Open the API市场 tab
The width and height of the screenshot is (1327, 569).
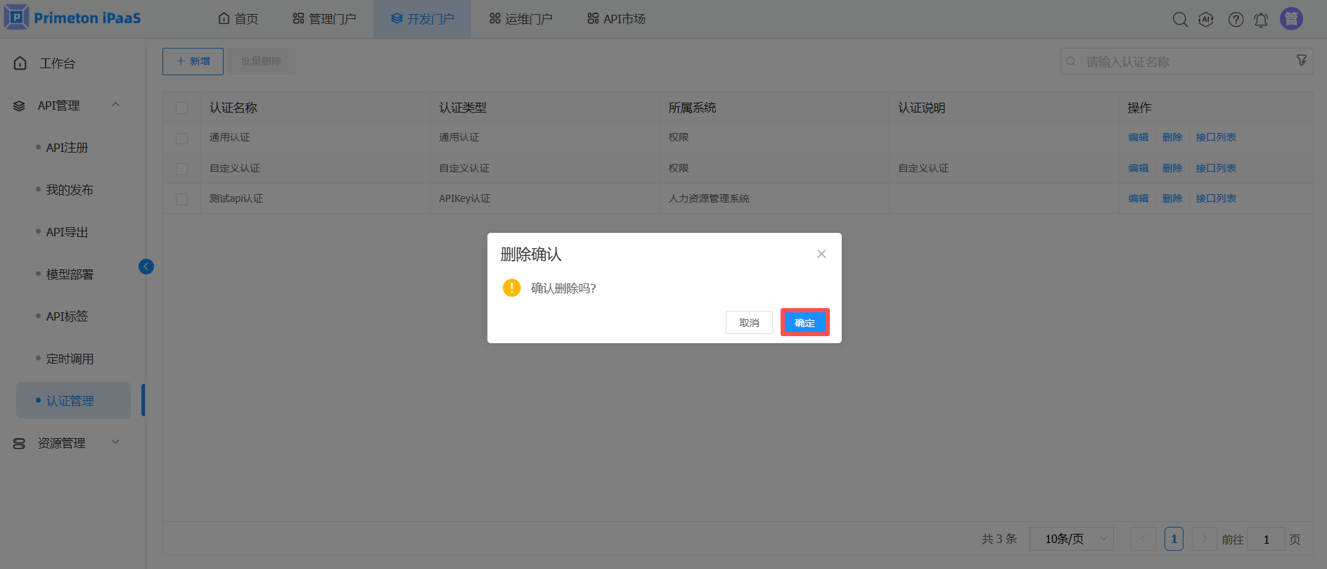(x=616, y=19)
